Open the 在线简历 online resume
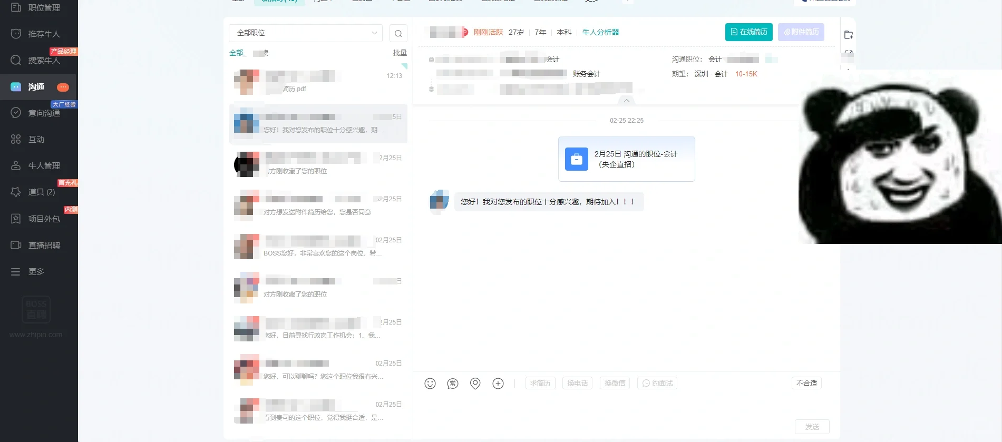1002x442 pixels. 749,32
